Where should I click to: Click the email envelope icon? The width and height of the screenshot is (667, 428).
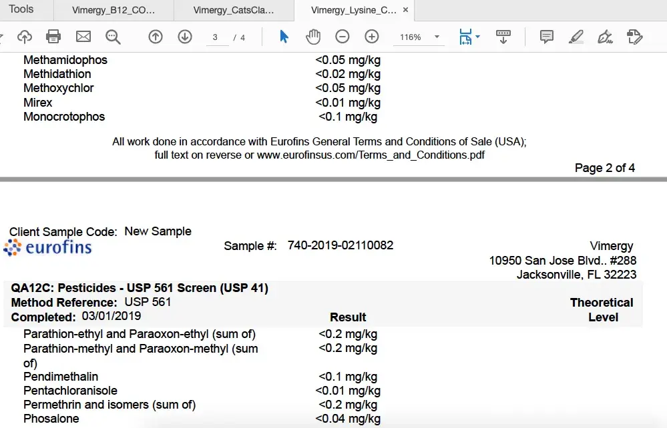(83, 37)
